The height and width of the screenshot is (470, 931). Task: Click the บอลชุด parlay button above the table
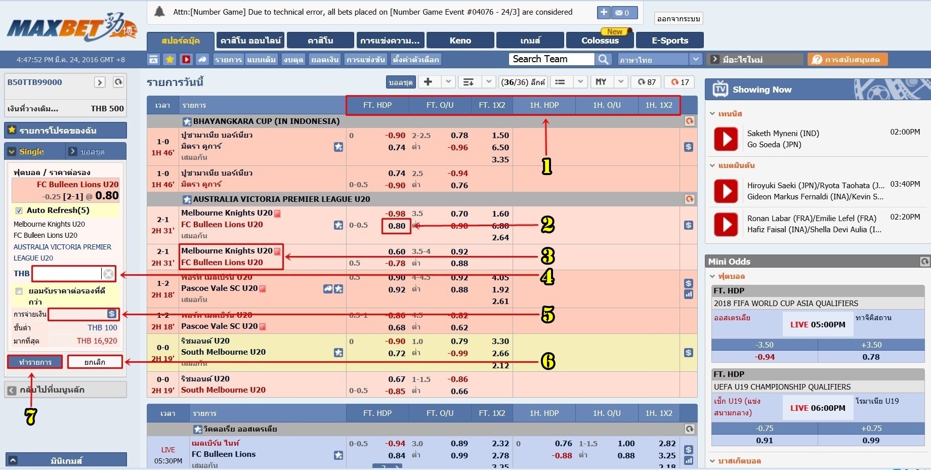click(401, 82)
